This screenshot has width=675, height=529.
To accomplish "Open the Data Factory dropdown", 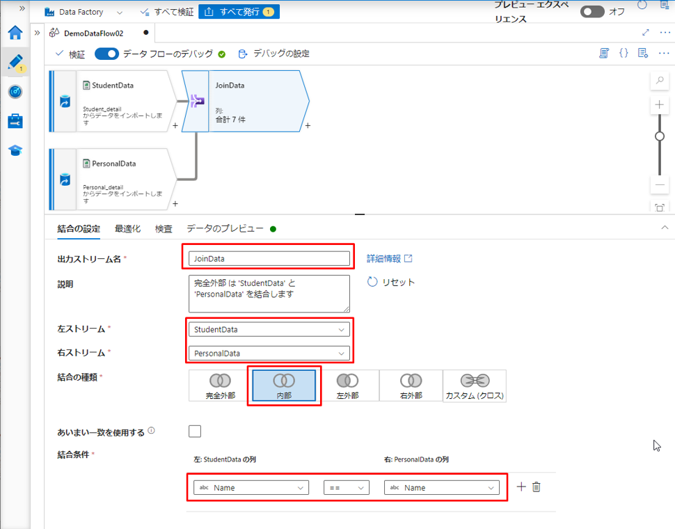I will [84, 12].
